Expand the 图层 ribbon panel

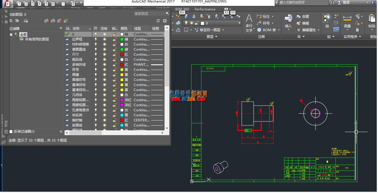[x=212, y=37]
